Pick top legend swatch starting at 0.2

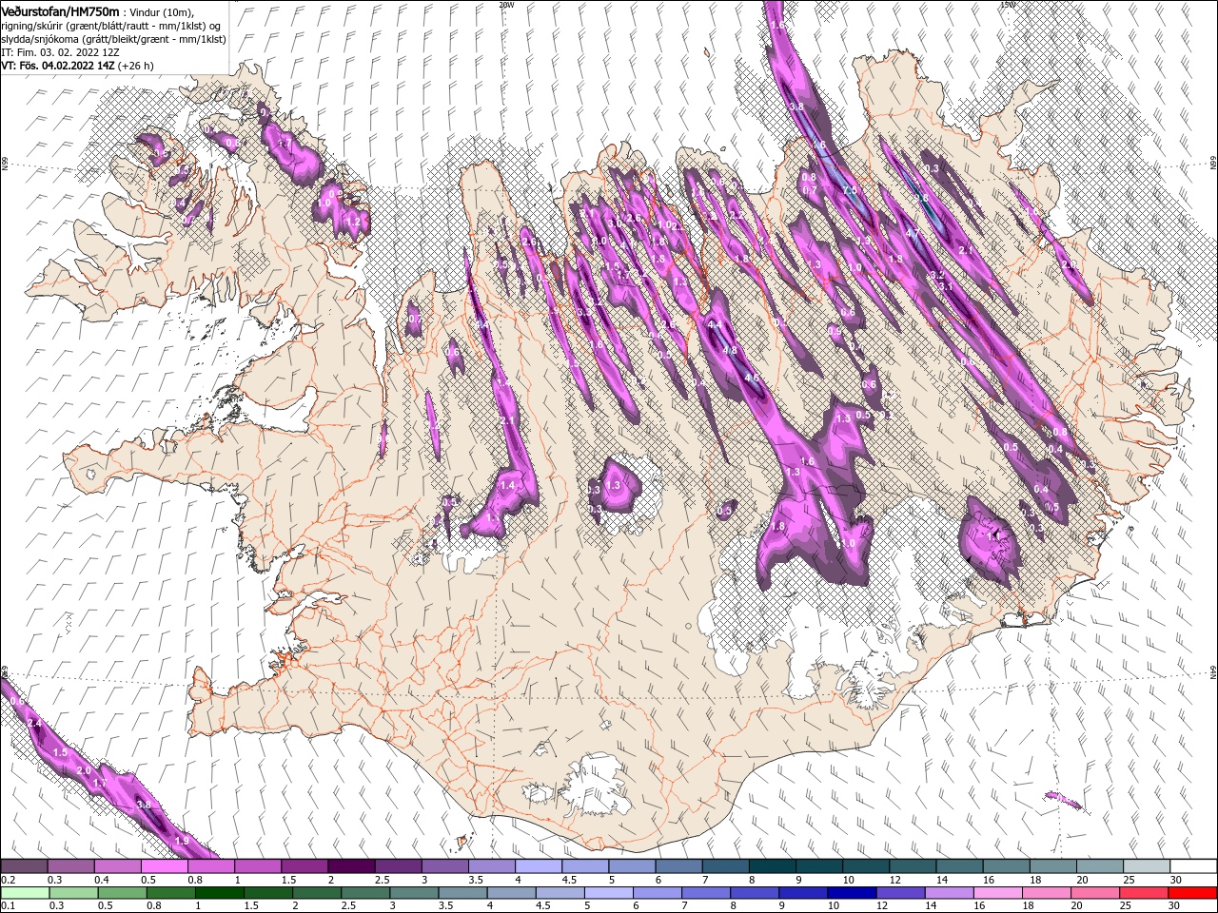[x=24, y=866]
